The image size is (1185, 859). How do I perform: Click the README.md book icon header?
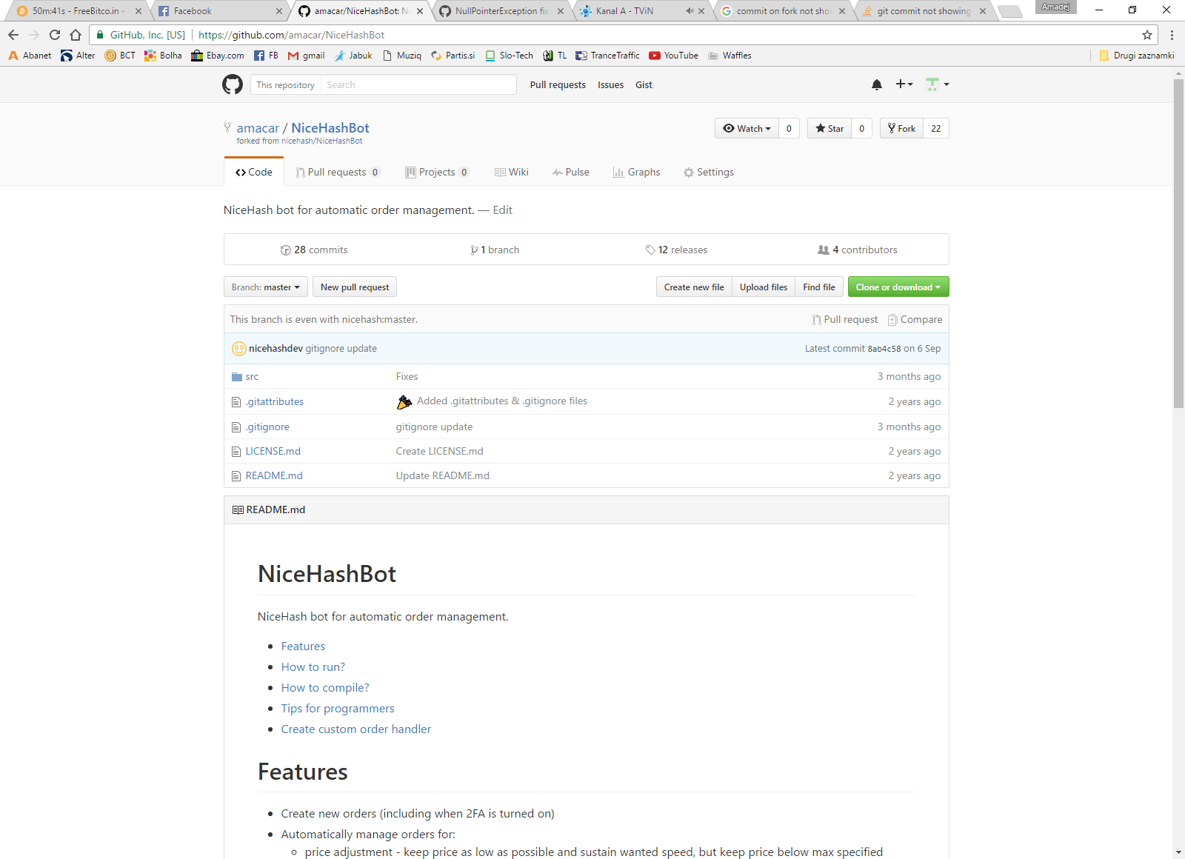(x=238, y=509)
